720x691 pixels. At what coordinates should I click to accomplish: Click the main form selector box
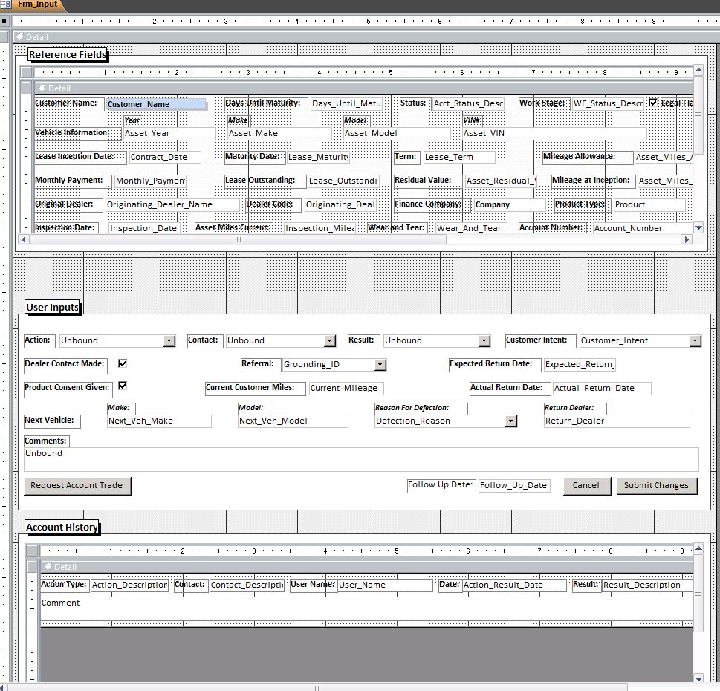point(4,21)
